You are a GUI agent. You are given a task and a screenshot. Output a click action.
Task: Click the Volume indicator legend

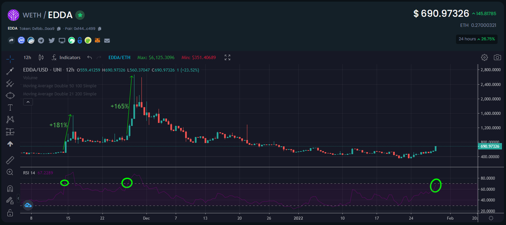tap(30, 78)
